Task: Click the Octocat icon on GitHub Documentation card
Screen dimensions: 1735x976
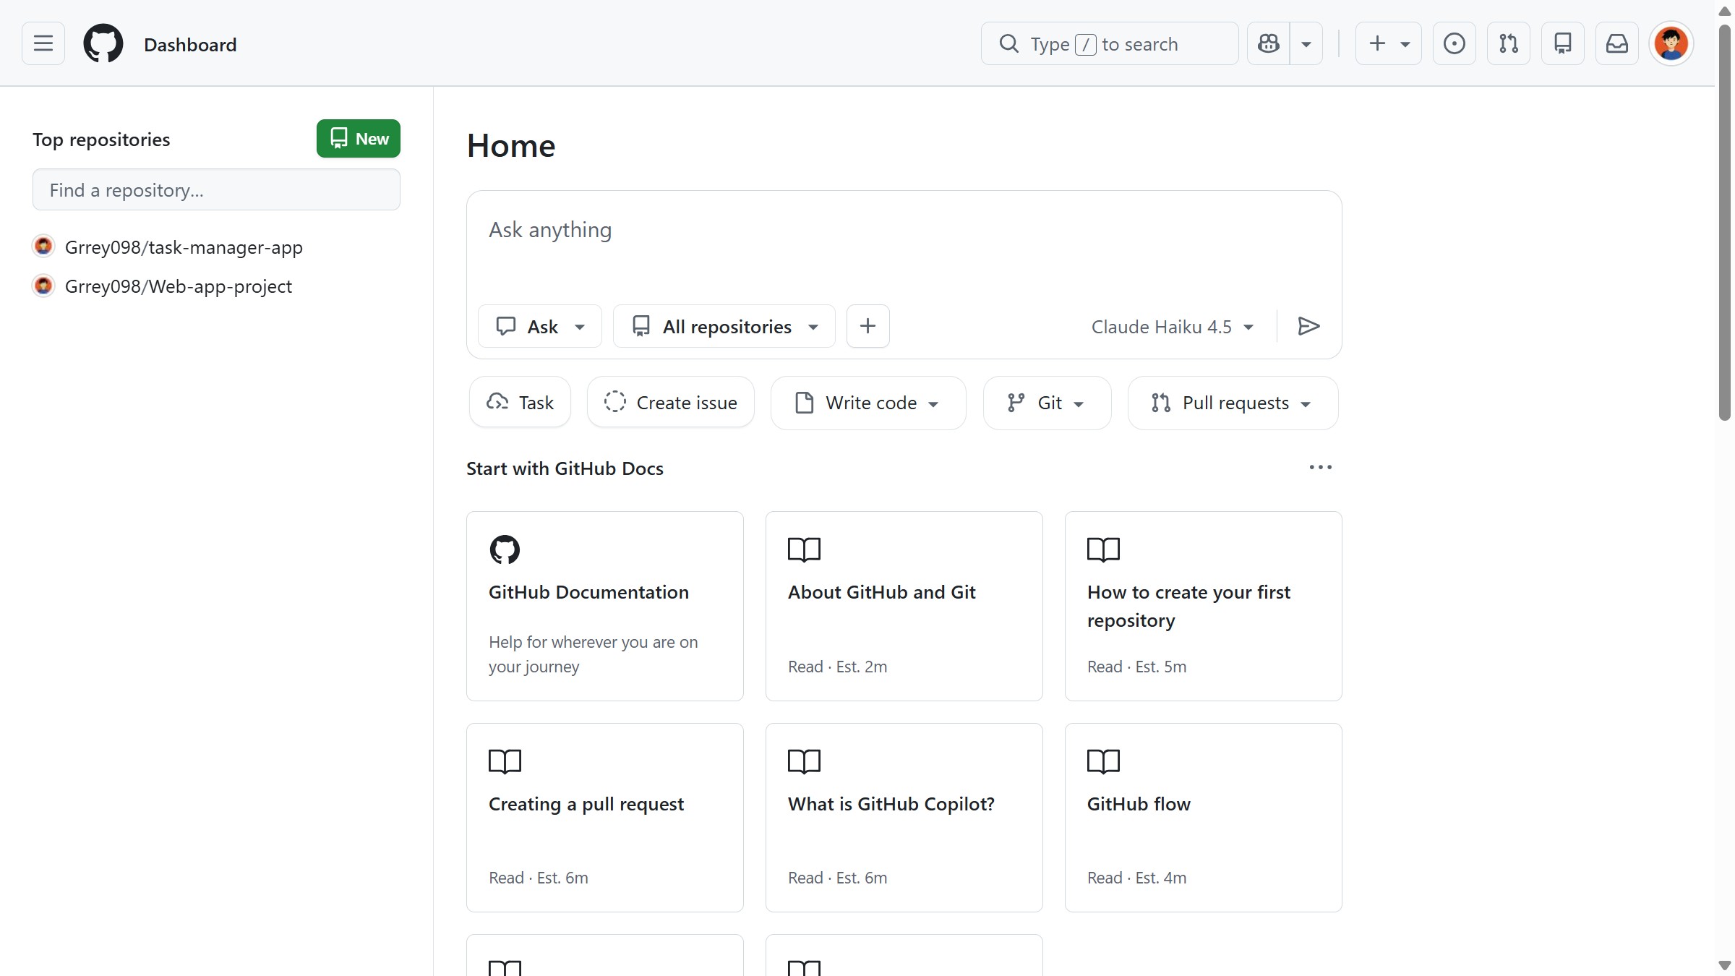Action: tap(505, 549)
